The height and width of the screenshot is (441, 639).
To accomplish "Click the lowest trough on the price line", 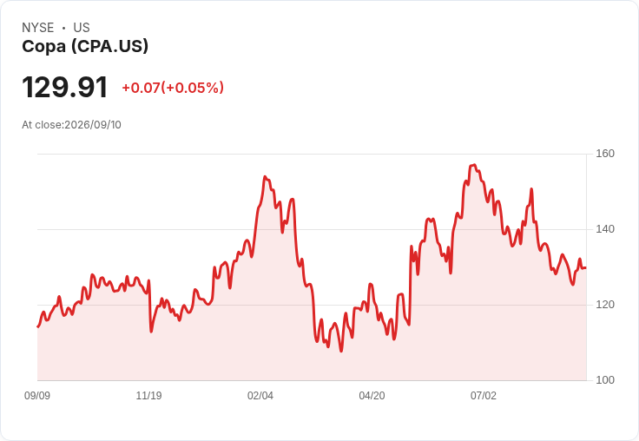I will click(x=341, y=351).
